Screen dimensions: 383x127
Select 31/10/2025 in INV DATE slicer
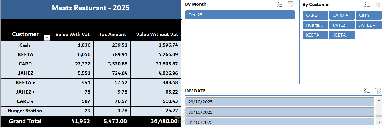[x=279, y=122]
